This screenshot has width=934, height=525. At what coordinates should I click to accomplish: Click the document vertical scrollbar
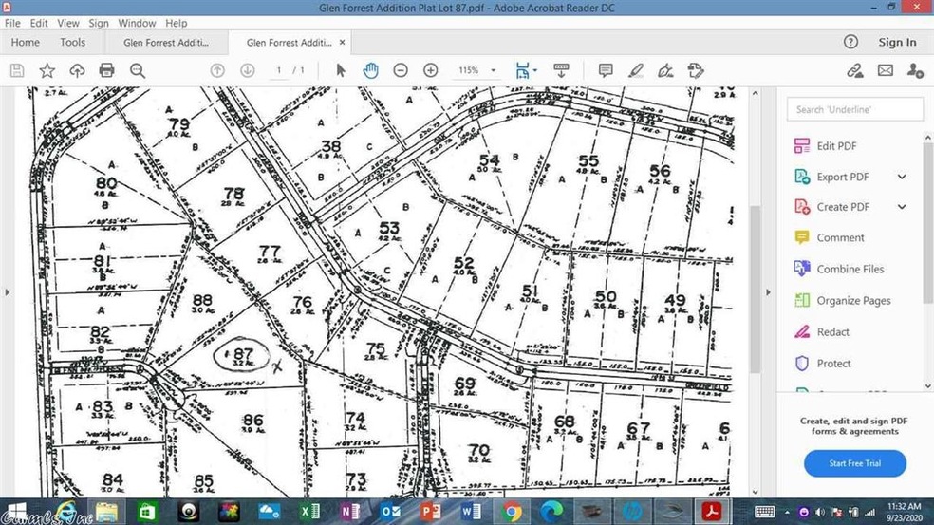pos(755,289)
